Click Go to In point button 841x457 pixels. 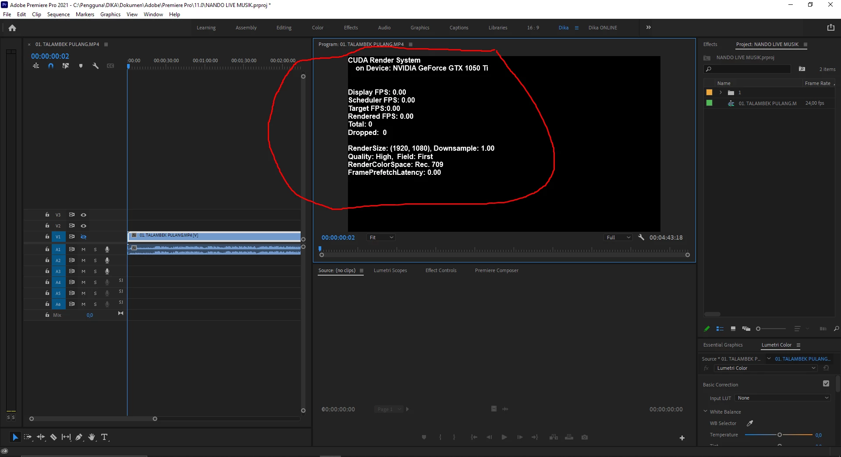pyautogui.click(x=474, y=437)
